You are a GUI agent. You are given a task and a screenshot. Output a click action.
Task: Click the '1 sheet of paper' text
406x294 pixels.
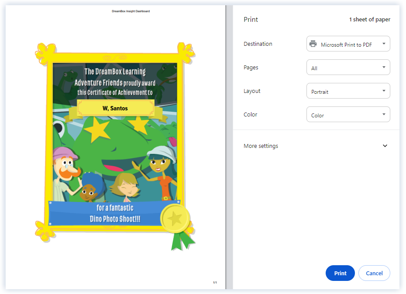coord(370,19)
